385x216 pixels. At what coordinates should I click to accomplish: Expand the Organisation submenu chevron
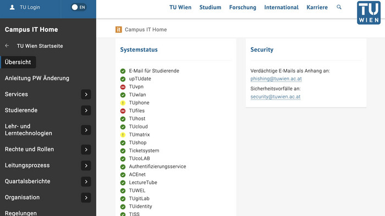point(86,198)
